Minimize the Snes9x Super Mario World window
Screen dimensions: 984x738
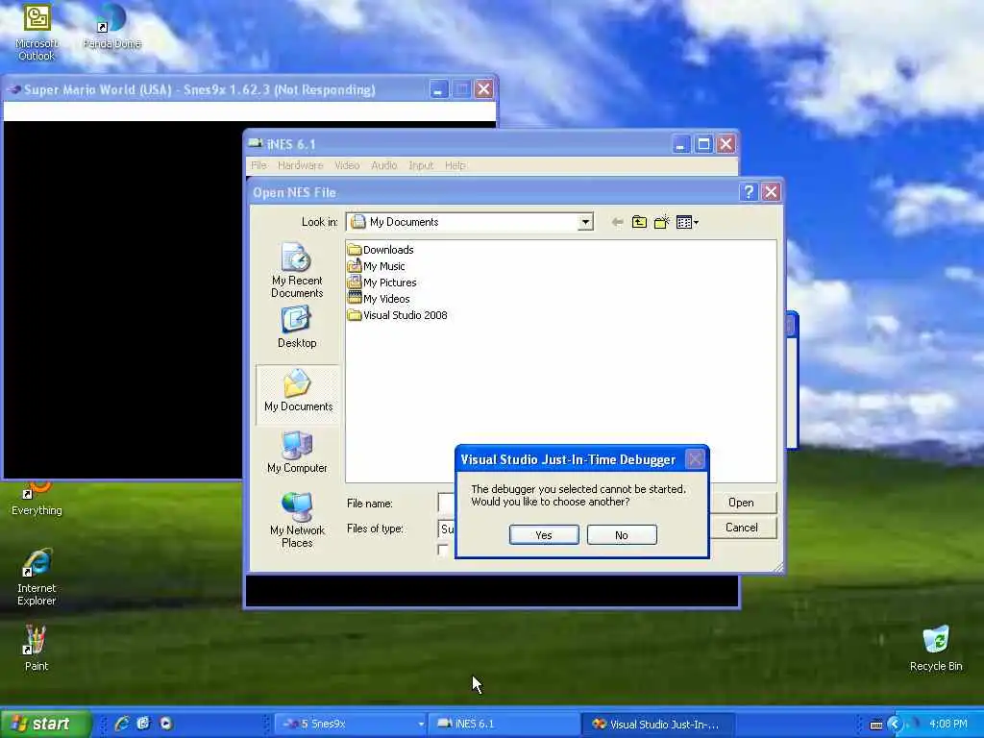[x=438, y=89]
